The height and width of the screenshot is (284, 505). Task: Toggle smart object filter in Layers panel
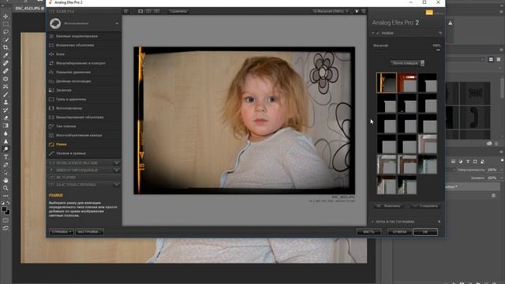click(482, 161)
